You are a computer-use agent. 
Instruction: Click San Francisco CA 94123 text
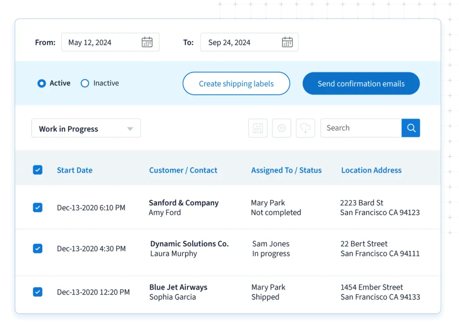pos(380,213)
